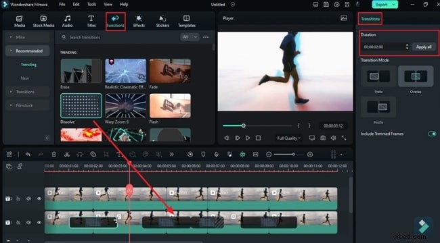Image resolution: width=440 pixels, height=243 pixels.
Task: Click the mark-out brace icon
Action: click(x=309, y=126)
